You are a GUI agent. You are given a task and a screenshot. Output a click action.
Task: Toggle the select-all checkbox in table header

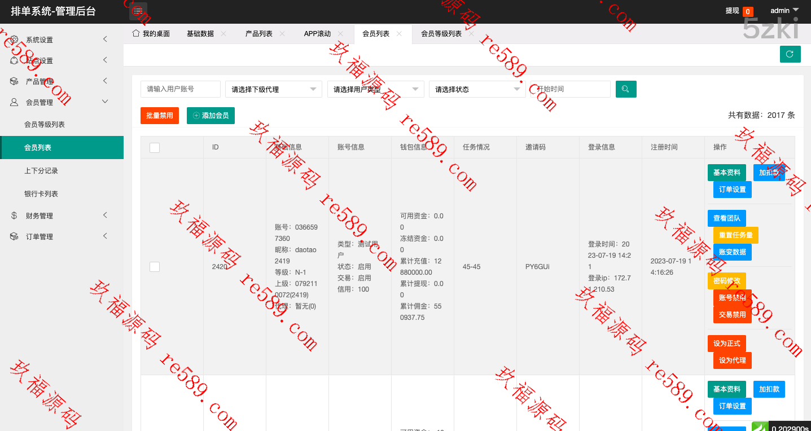(x=155, y=148)
